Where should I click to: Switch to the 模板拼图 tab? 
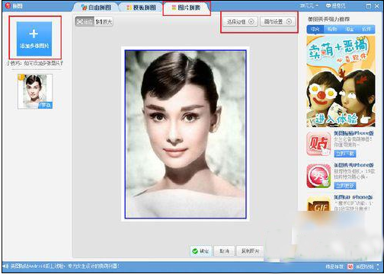[x=141, y=8]
